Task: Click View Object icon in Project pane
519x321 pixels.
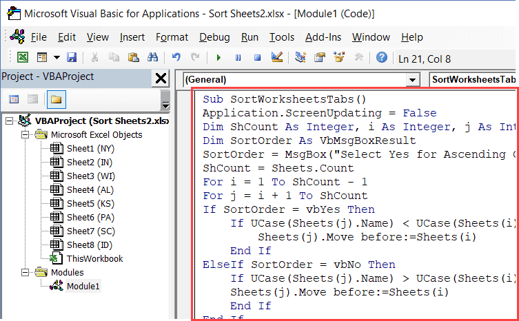Action: tap(32, 99)
